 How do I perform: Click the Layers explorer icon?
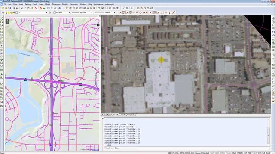[x=3, y=12]
